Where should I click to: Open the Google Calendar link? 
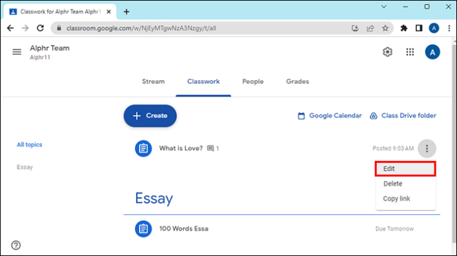[x=329, y=116]
